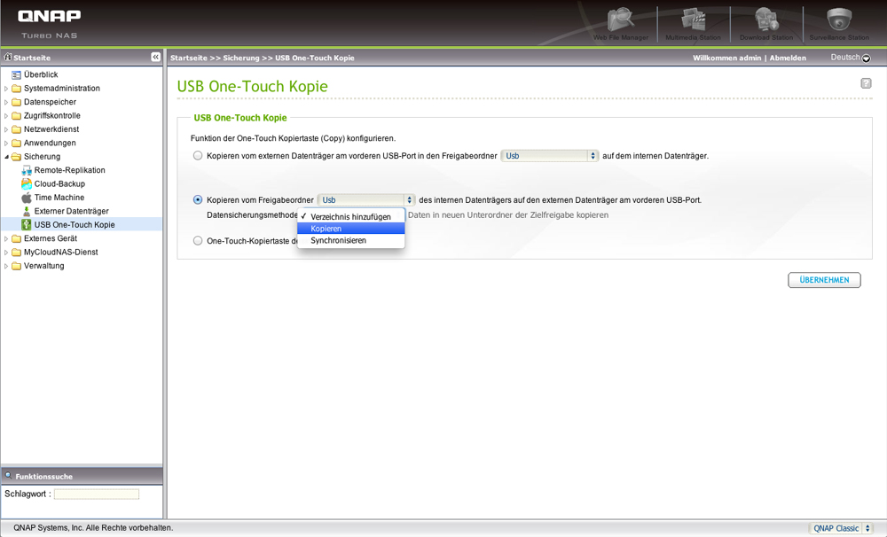
Task: Expand Externes Gerät tree node arrow
Action: pos(6,238)
